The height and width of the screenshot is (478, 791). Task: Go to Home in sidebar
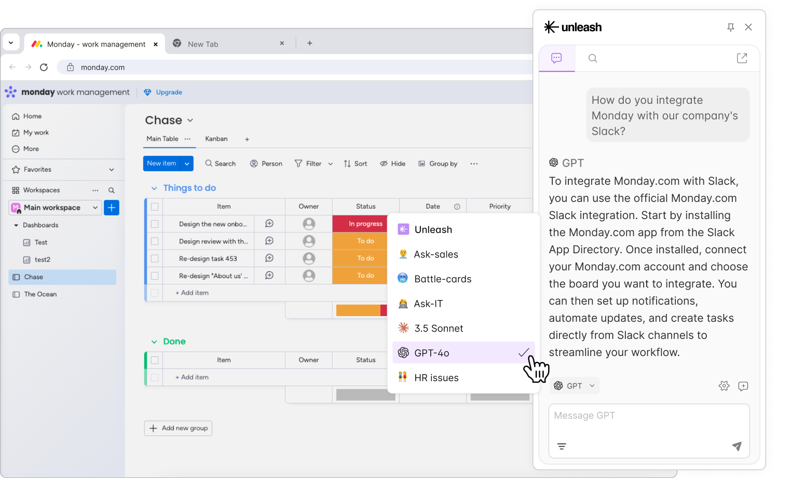pyautogui.click(x=27, y=116)
